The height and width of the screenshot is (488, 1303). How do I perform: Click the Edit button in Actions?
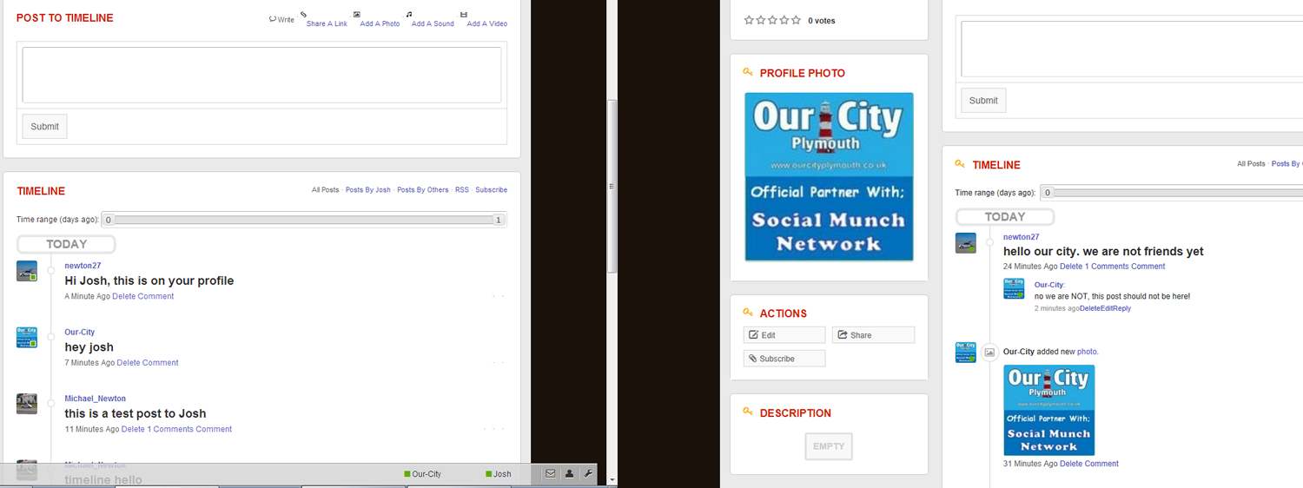click(x=784, y=335)
